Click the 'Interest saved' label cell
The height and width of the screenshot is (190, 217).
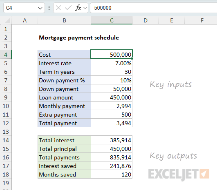click(x=64, y=166)
